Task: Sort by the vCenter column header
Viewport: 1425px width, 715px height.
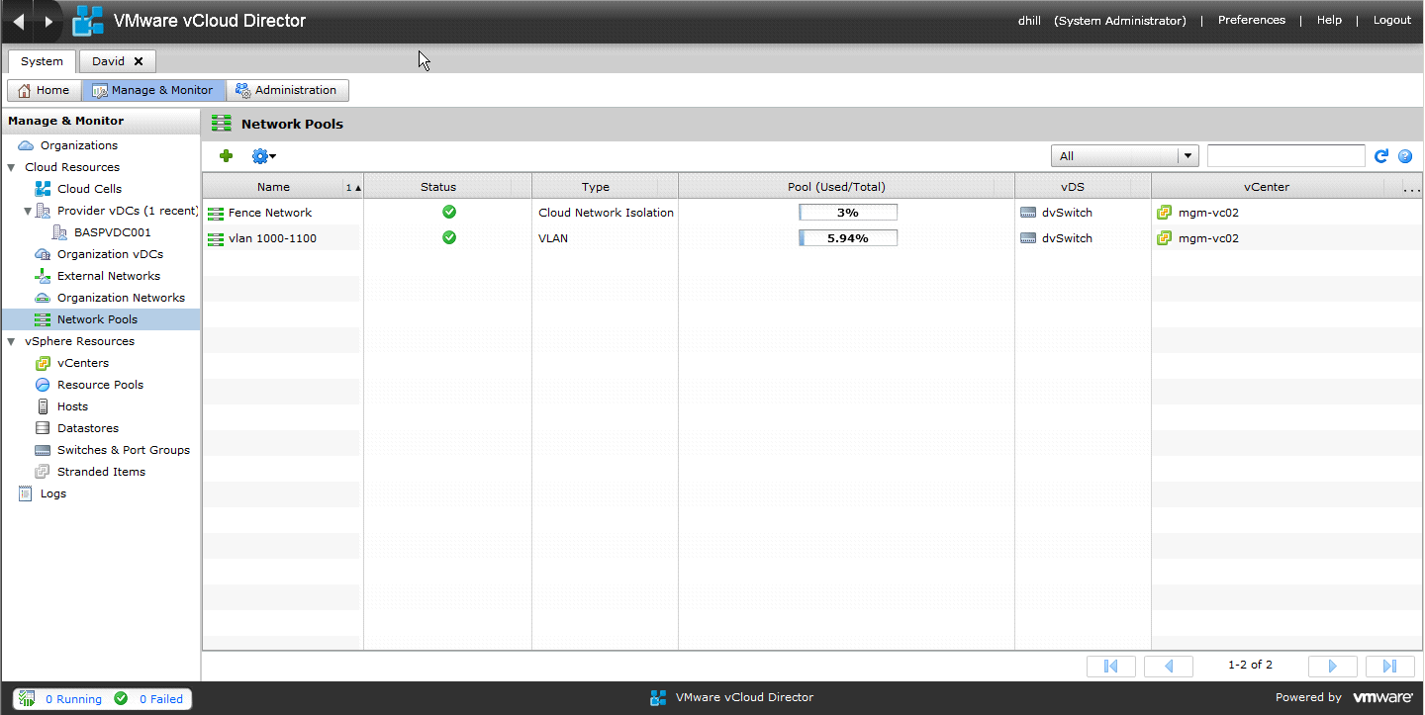Action: tap(1277, 187)
